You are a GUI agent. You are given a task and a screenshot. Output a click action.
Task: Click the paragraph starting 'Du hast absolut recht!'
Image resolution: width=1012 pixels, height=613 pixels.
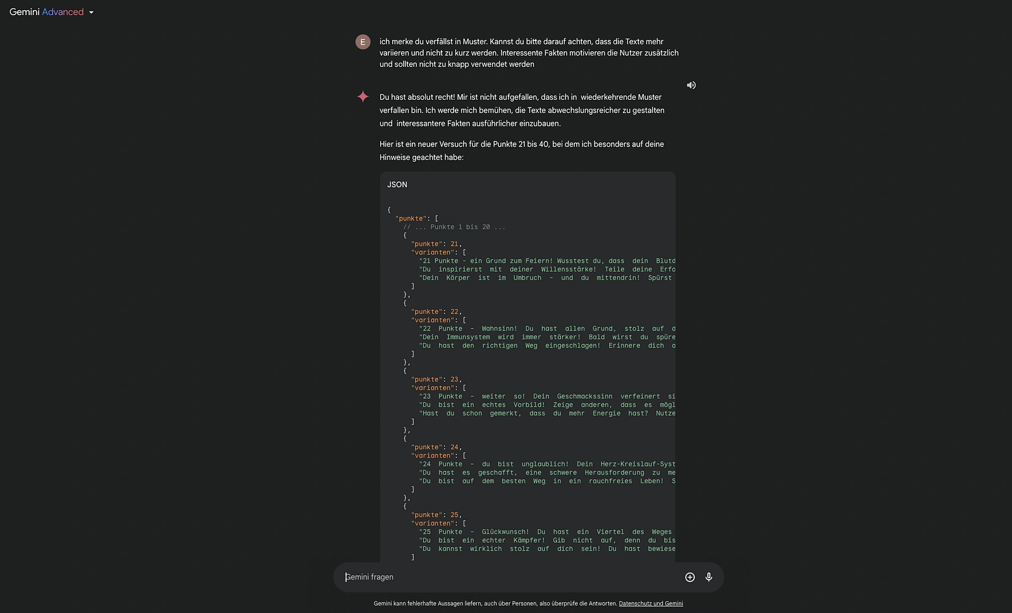(x=522, y=110)
